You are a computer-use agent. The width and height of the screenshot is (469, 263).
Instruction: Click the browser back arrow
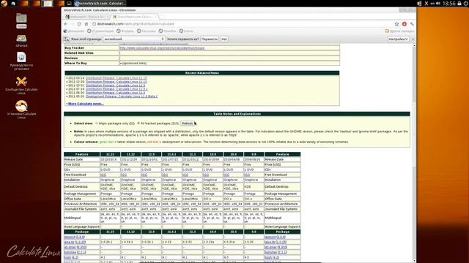point(66,24)
